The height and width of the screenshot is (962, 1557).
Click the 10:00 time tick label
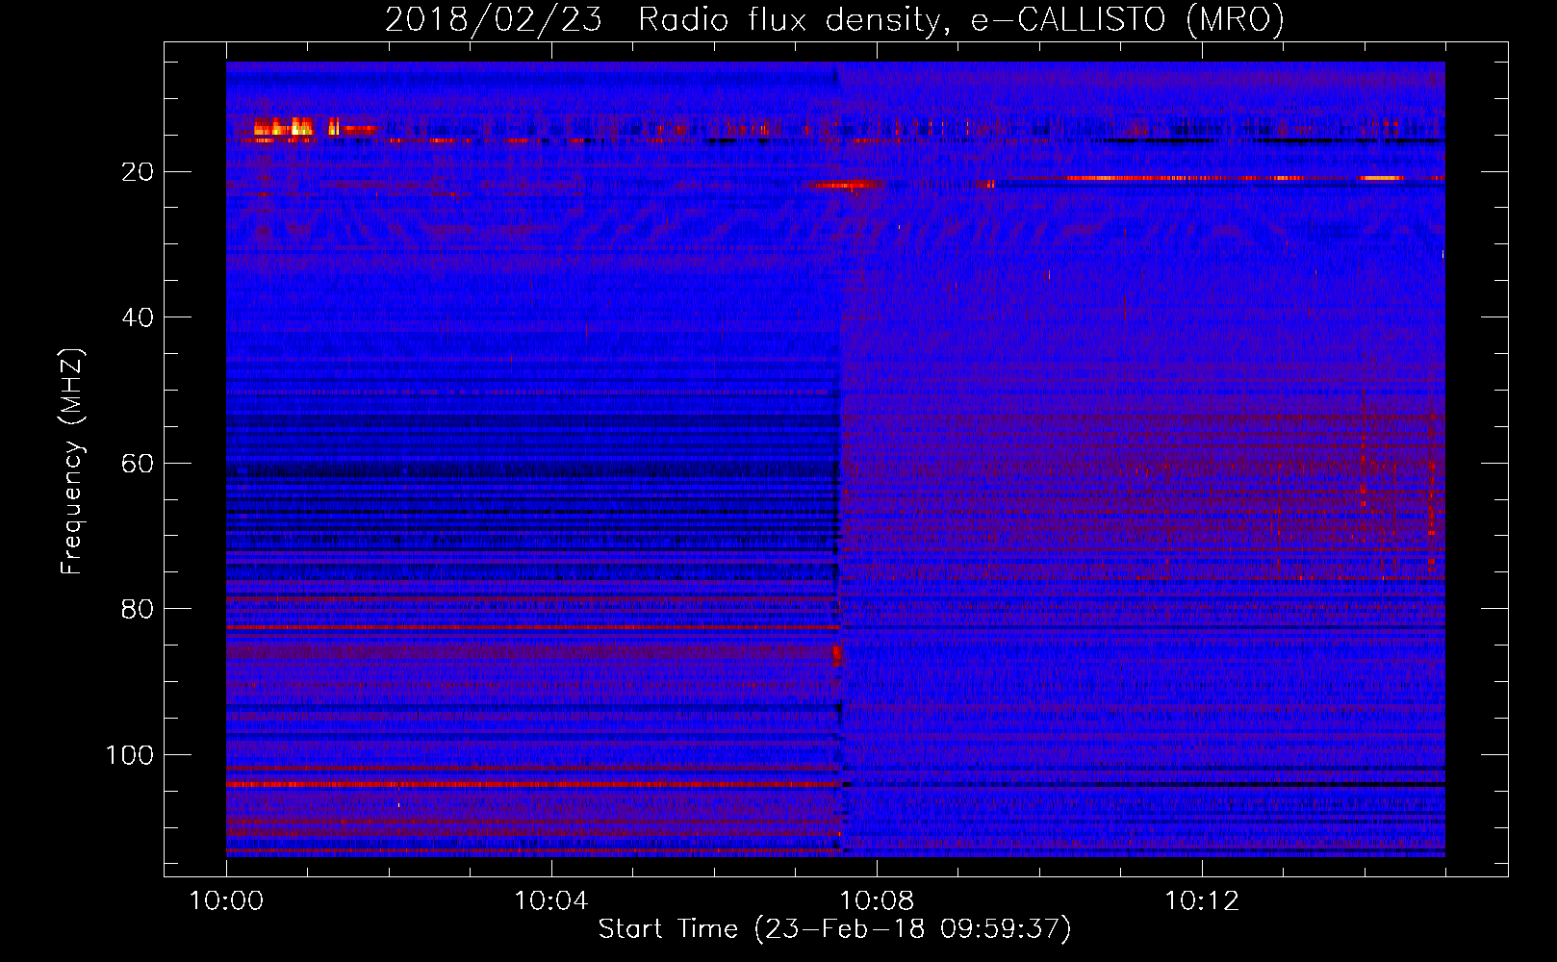(x=226, y=901)
